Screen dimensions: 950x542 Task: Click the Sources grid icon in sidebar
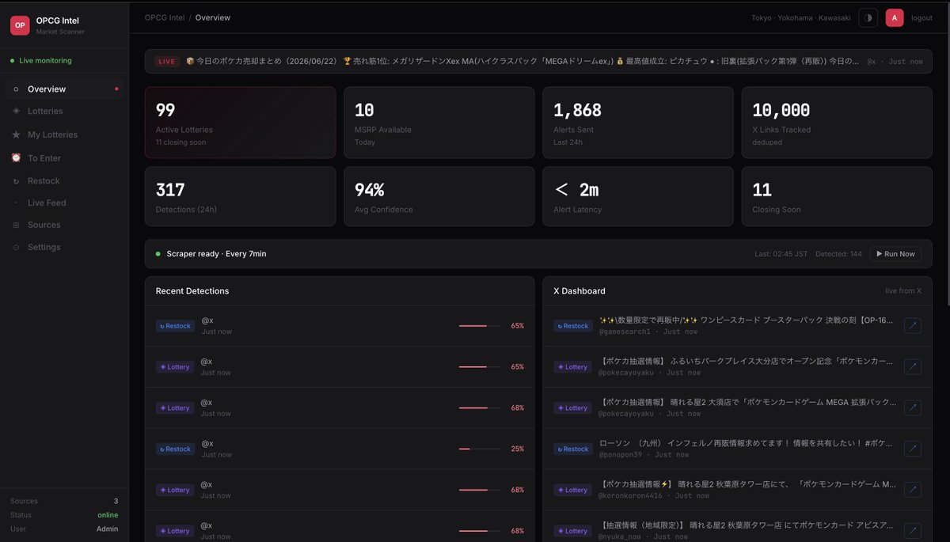[16, 226]
